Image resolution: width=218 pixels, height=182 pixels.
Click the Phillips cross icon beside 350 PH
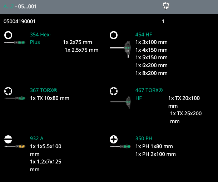114,138
